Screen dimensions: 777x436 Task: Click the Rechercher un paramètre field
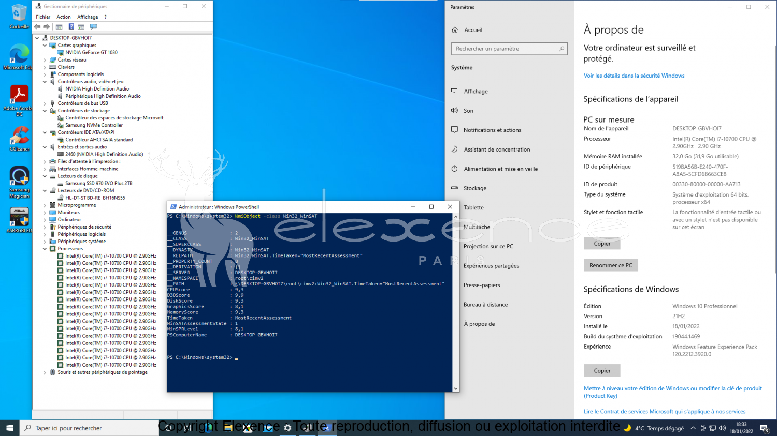[509, 49]
